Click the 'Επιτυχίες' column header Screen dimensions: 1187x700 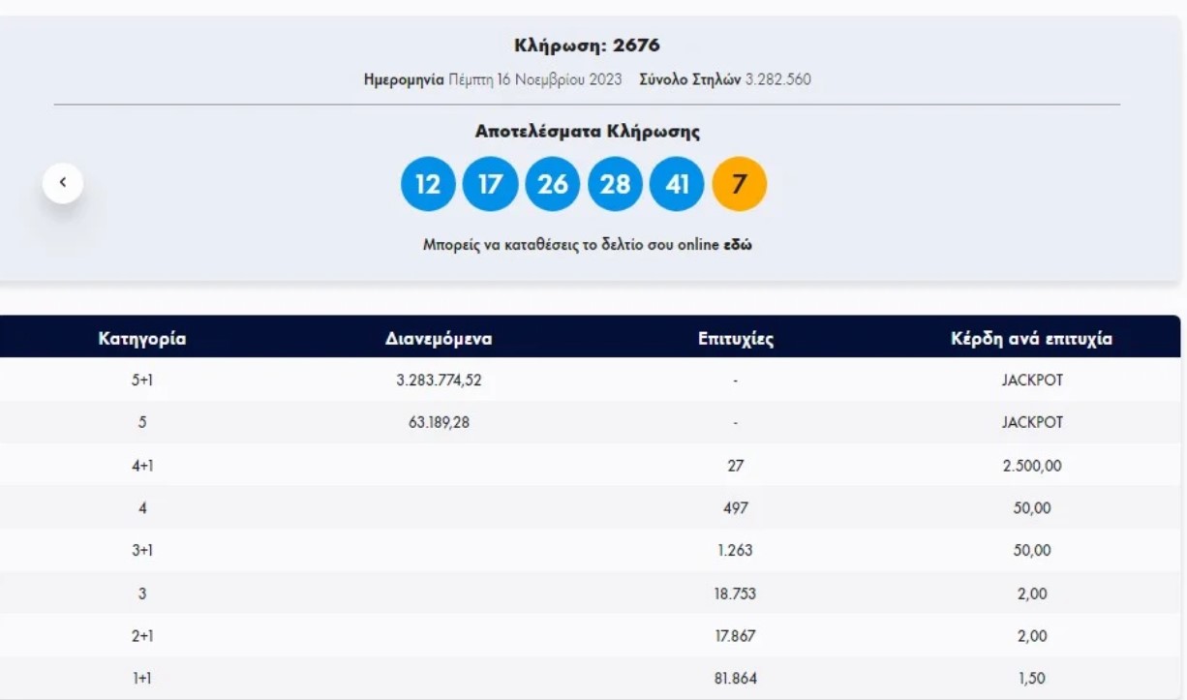[x=735, y=339]
